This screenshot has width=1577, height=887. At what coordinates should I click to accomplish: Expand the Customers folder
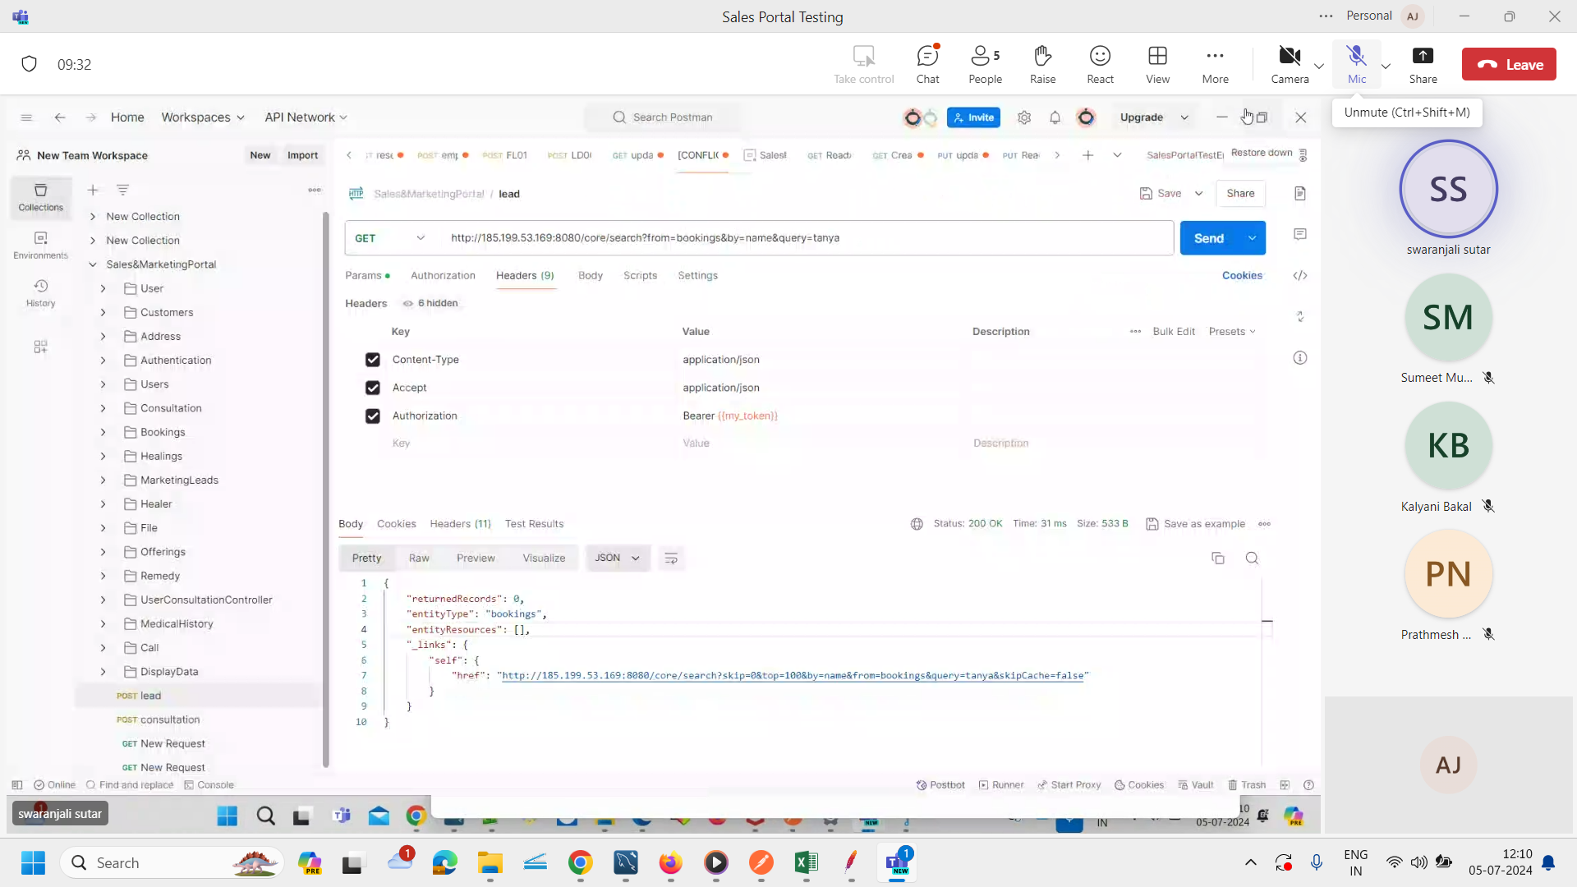(x=103, y=312)
